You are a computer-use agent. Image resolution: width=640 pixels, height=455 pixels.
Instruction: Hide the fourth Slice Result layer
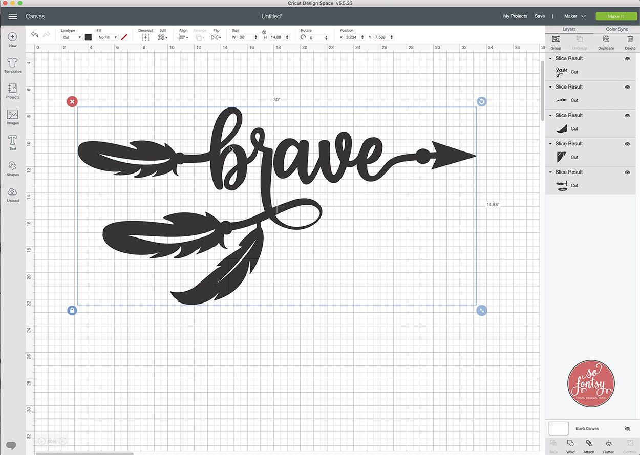click(627, 144)
